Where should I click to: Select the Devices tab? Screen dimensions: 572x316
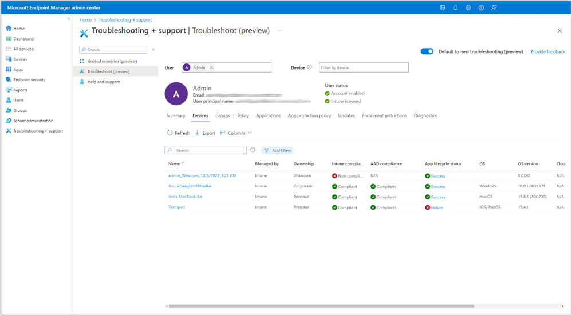click(200, 116)
